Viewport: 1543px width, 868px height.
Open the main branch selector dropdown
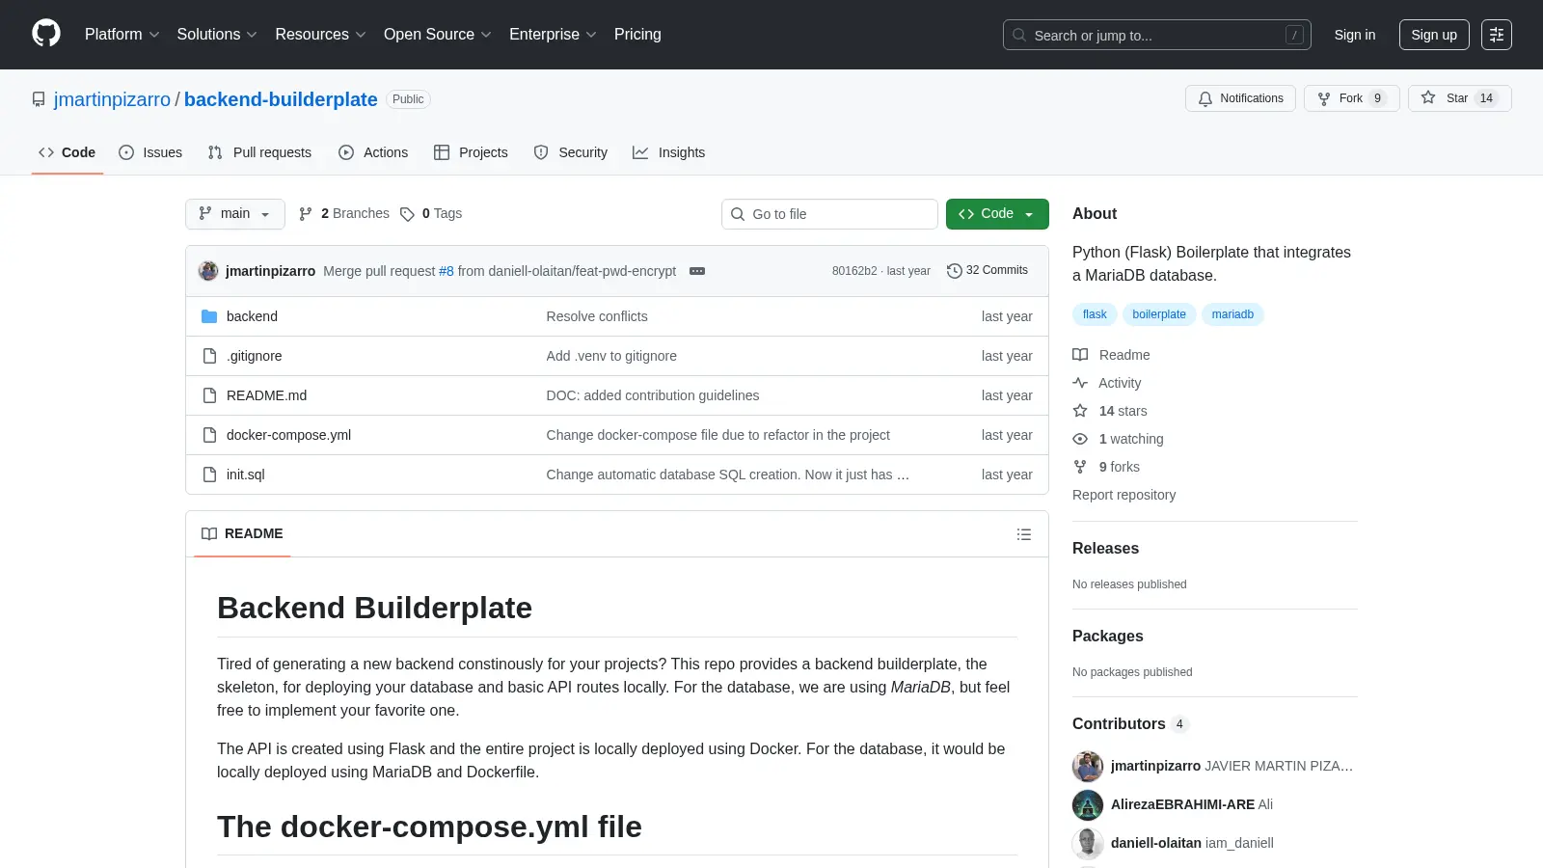(235, 214)
